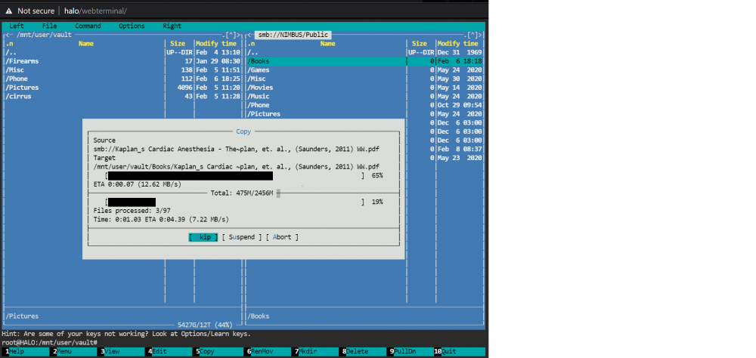Click the '5427G/12T (44%)' disk usage text
The width and height of the screenshot is (756, 358).
point(205,325)
